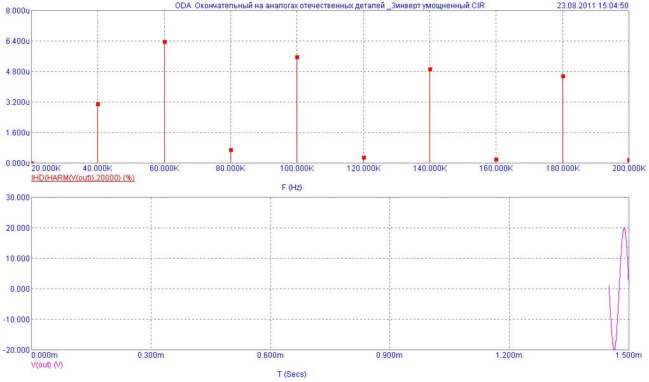Select the 0.900m time axis label

389,355
